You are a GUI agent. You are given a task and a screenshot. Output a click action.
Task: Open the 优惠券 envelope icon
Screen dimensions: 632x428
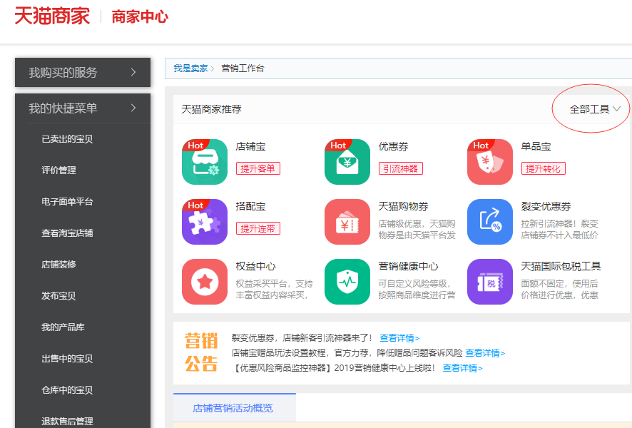tap(347, 162)
